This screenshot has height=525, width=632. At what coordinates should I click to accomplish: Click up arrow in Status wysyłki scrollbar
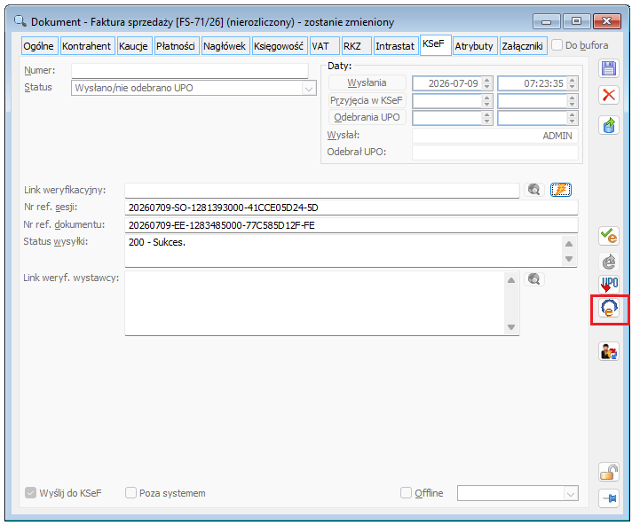[x=569, y=243]
